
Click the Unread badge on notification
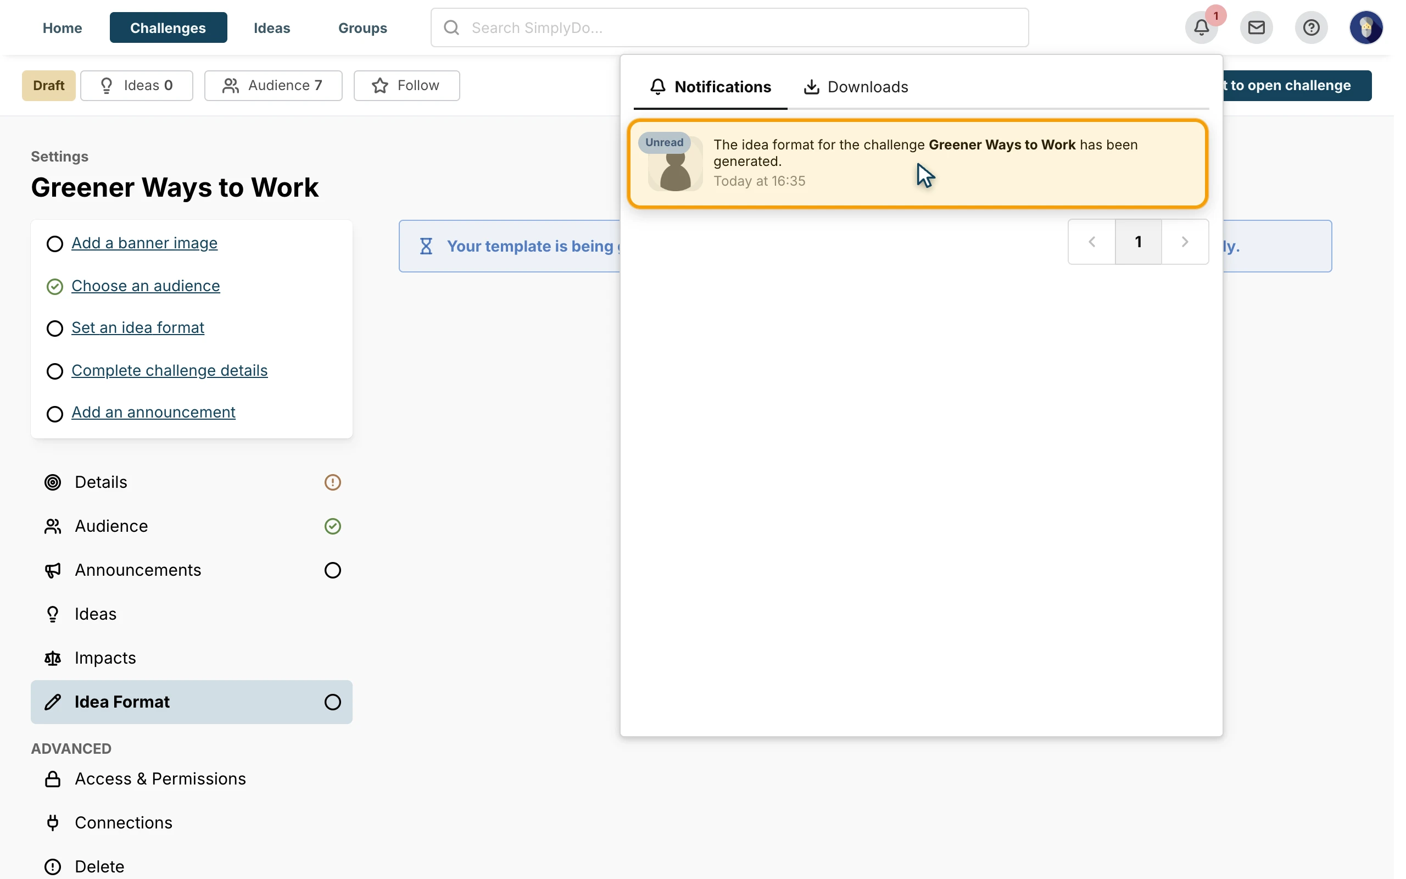pos(664,142)
